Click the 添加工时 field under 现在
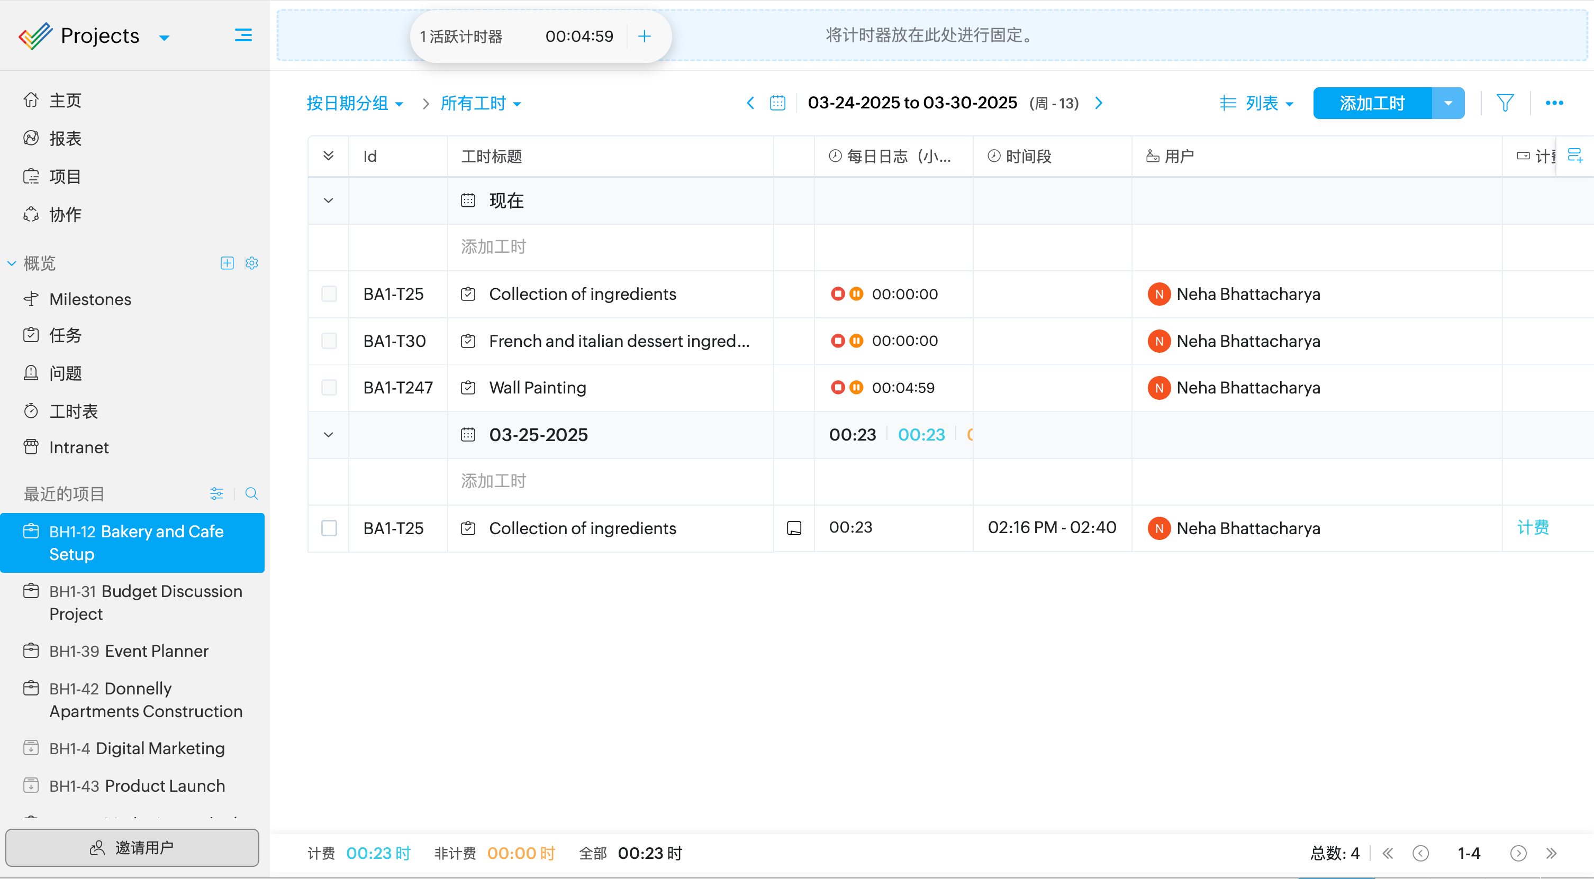1594x879 pixels. pos(493,247)
